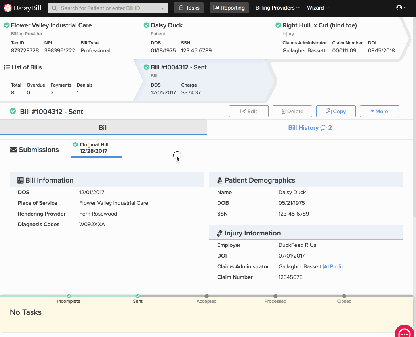This screenshot has height=337, width=416.
Task: Click the Incomplete status marker
Action: tap(69, 296)
